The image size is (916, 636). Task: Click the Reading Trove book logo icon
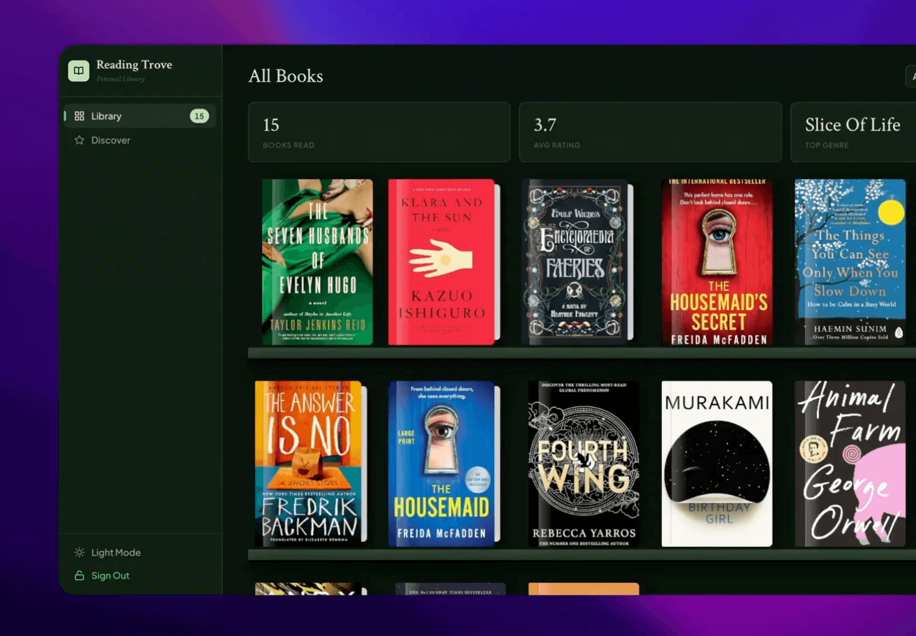click(79, 71)
